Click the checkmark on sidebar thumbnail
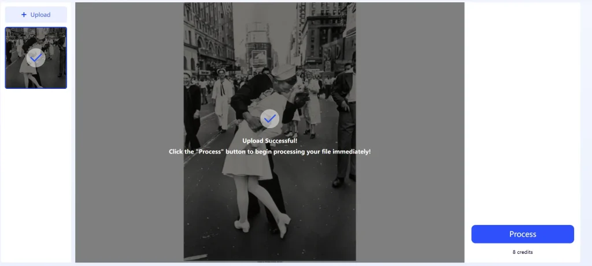 (36, 58)
